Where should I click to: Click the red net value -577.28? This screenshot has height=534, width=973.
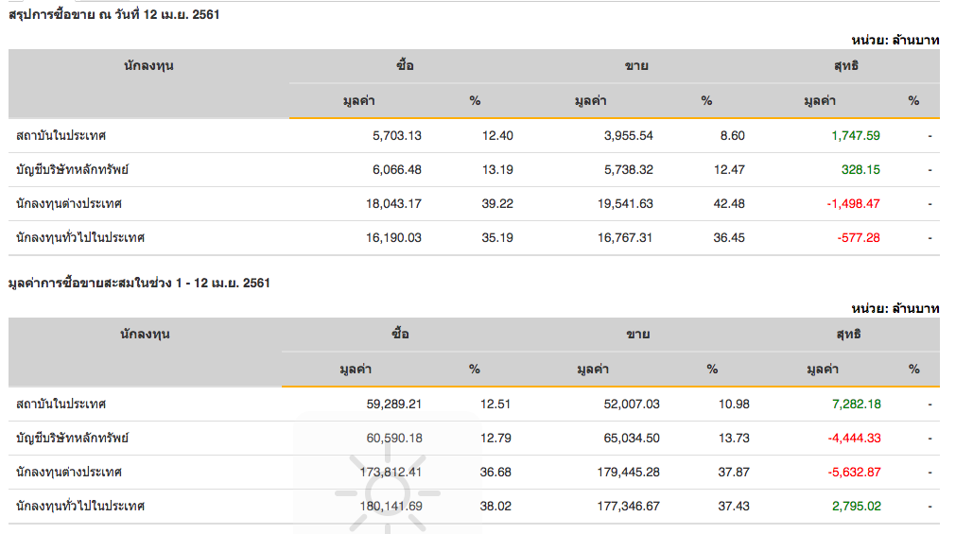pos(859,237)
